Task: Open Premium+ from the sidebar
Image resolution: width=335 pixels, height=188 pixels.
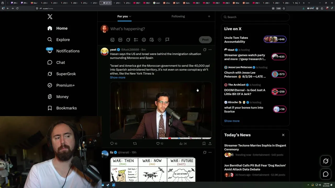Action: pos(61,85)
